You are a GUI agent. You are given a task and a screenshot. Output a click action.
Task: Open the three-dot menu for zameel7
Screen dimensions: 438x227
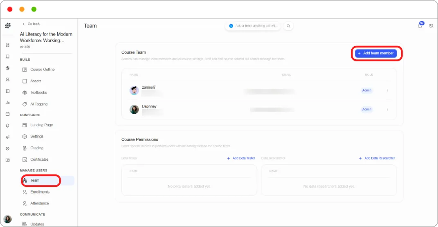pos(387,90)
